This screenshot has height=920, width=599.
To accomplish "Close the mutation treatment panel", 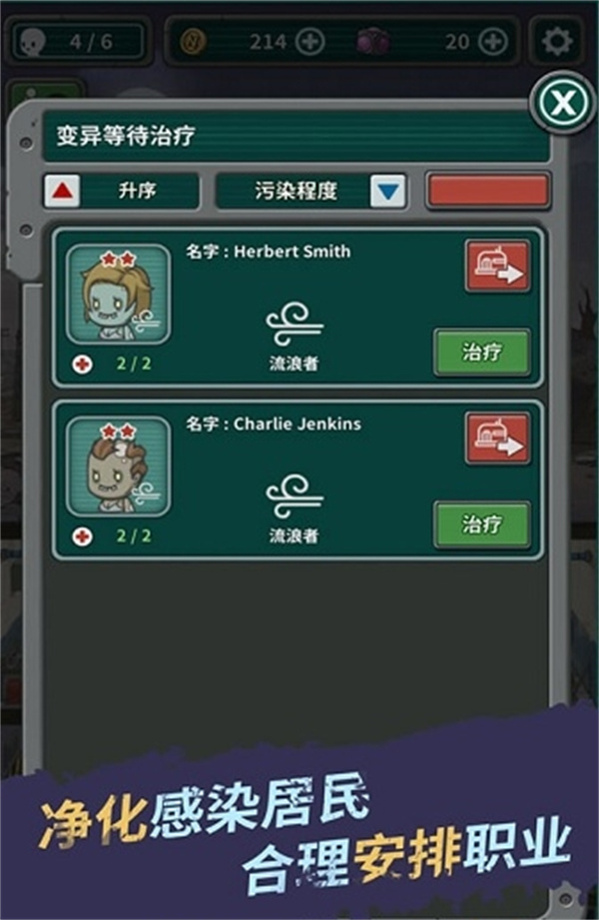I will (x=563, y=103).
